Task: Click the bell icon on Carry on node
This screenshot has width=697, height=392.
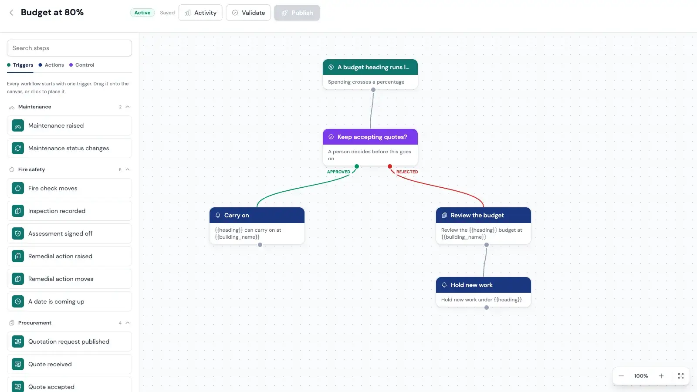Action: coord(218,215)
